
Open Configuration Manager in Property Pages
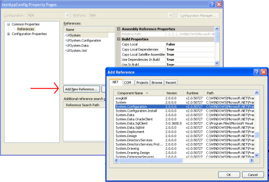pos(198,15)
